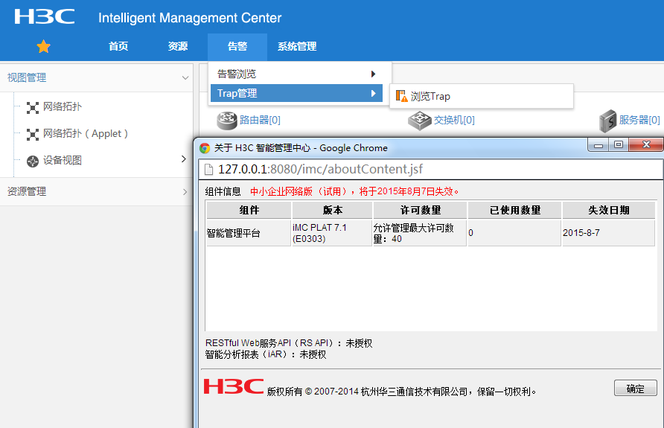This screenshot has height=428, width=664.
Task: Minimize the Chrome about popup window
Action: [598, 145]
